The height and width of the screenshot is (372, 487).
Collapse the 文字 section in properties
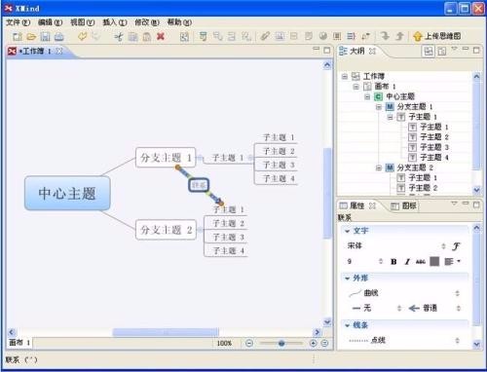click(x=347, y=231)
